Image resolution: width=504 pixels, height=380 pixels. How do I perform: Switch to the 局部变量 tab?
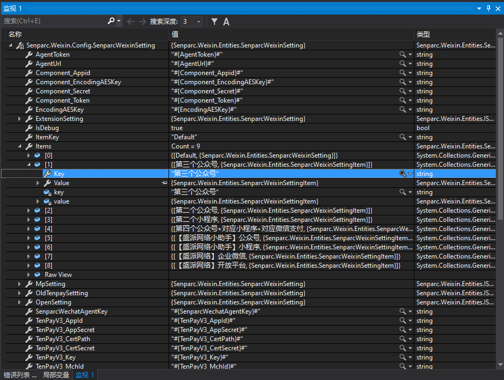click(55, 375)
